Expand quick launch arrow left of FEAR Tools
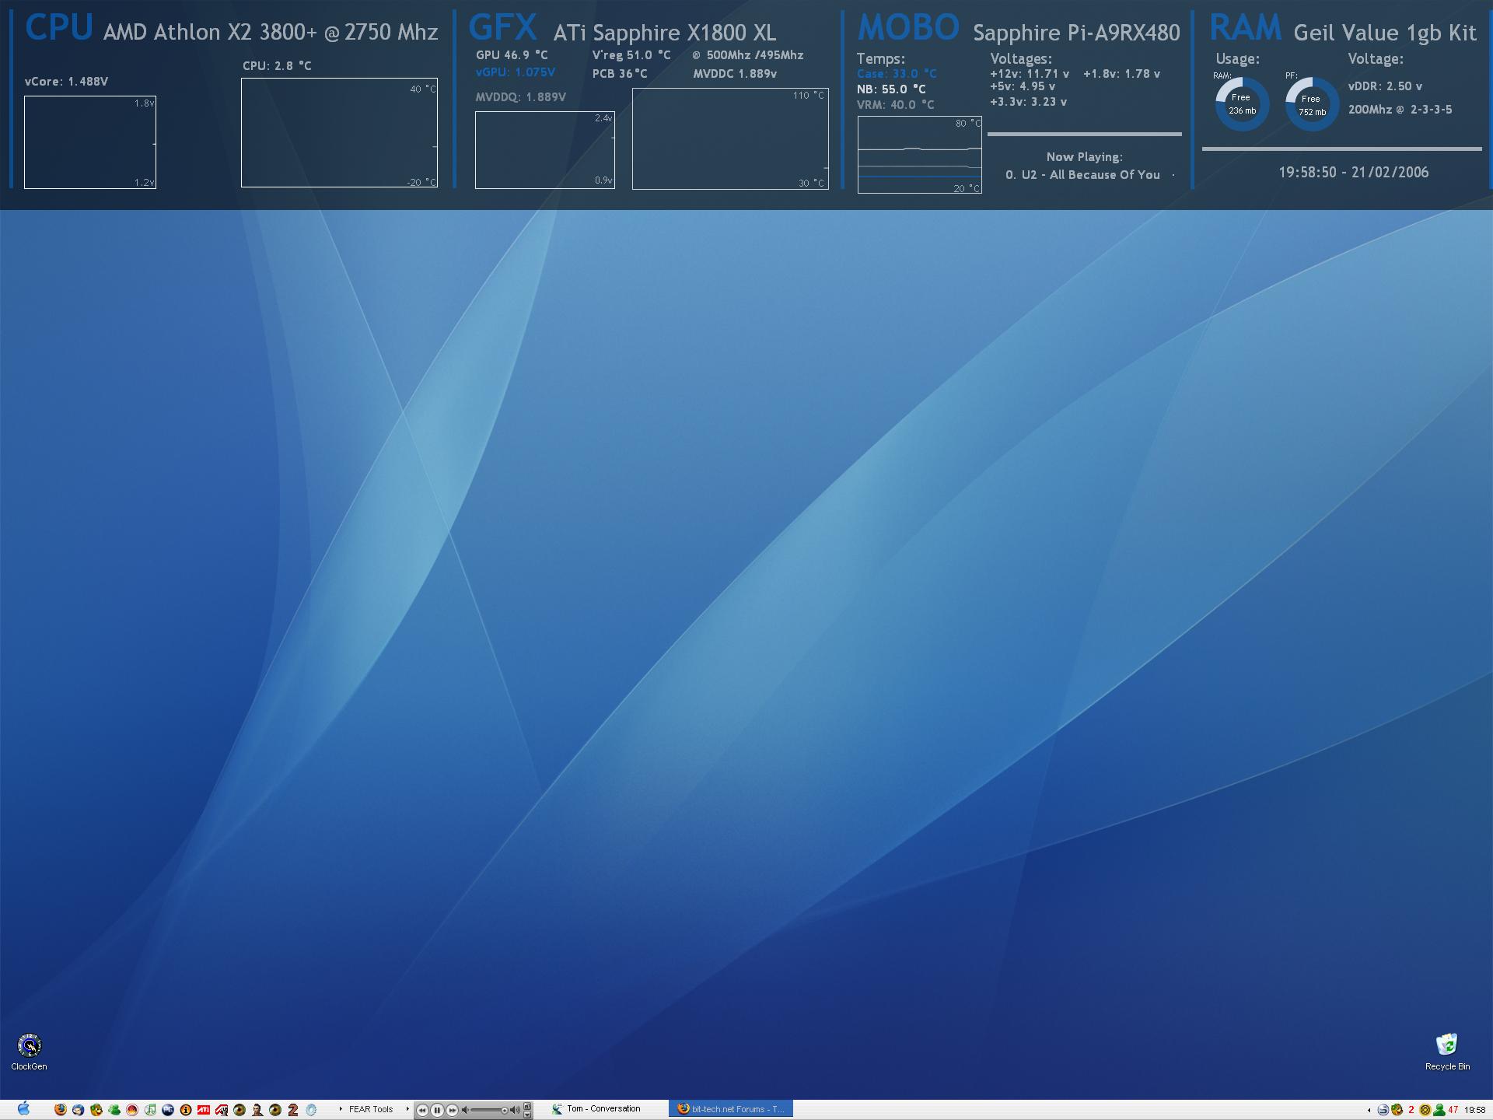Image resolution: width=1493 pixels, height=1120 pixels. click(x=341, y=1109)
